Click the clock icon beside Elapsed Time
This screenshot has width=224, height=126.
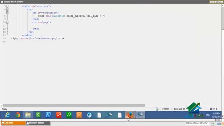click(x=213, y=124)
